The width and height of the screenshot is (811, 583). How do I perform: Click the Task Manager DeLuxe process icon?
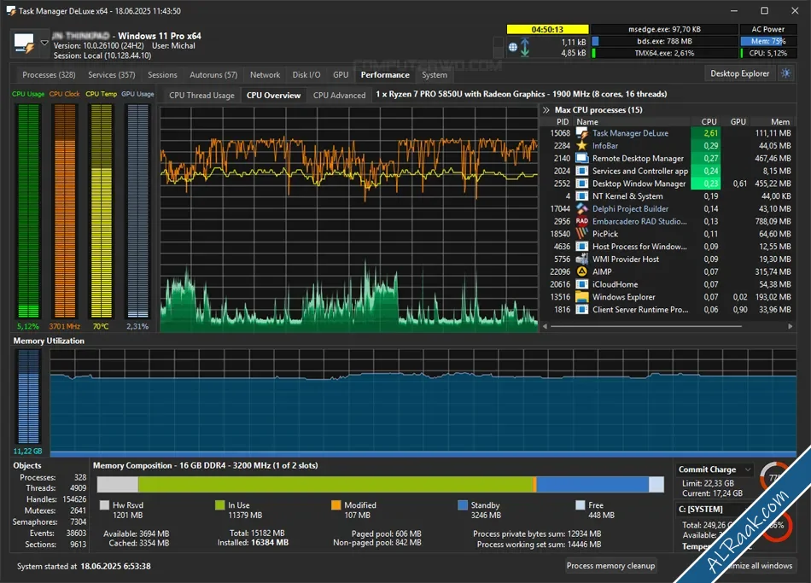pyautogui.click(x=582, y=133)
